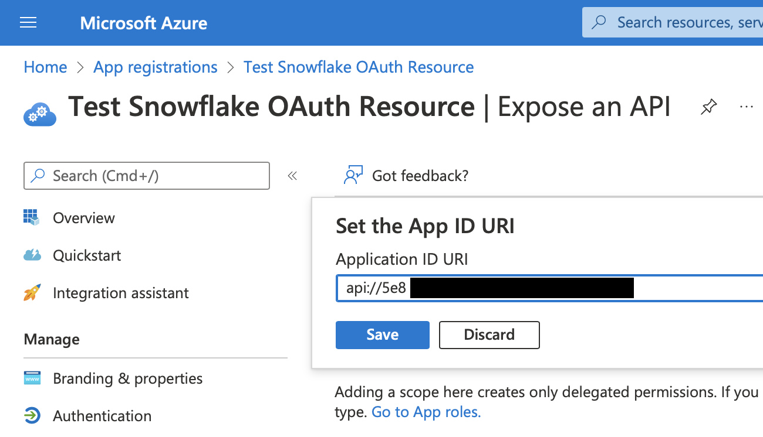Open Authentication from the Manage menu
The height and width of the screenshot is (437, 763).
[x=102, y=415]
